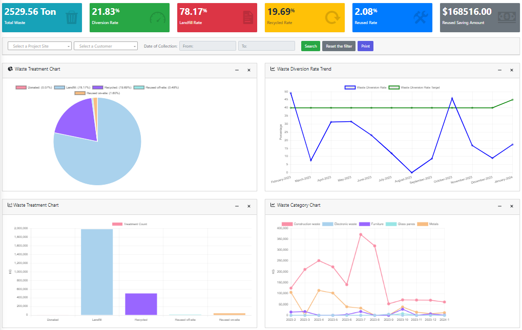Open the Select a Customer dropdown
The width and height of the screenshot is (522, 330).
tap(106, 46)
